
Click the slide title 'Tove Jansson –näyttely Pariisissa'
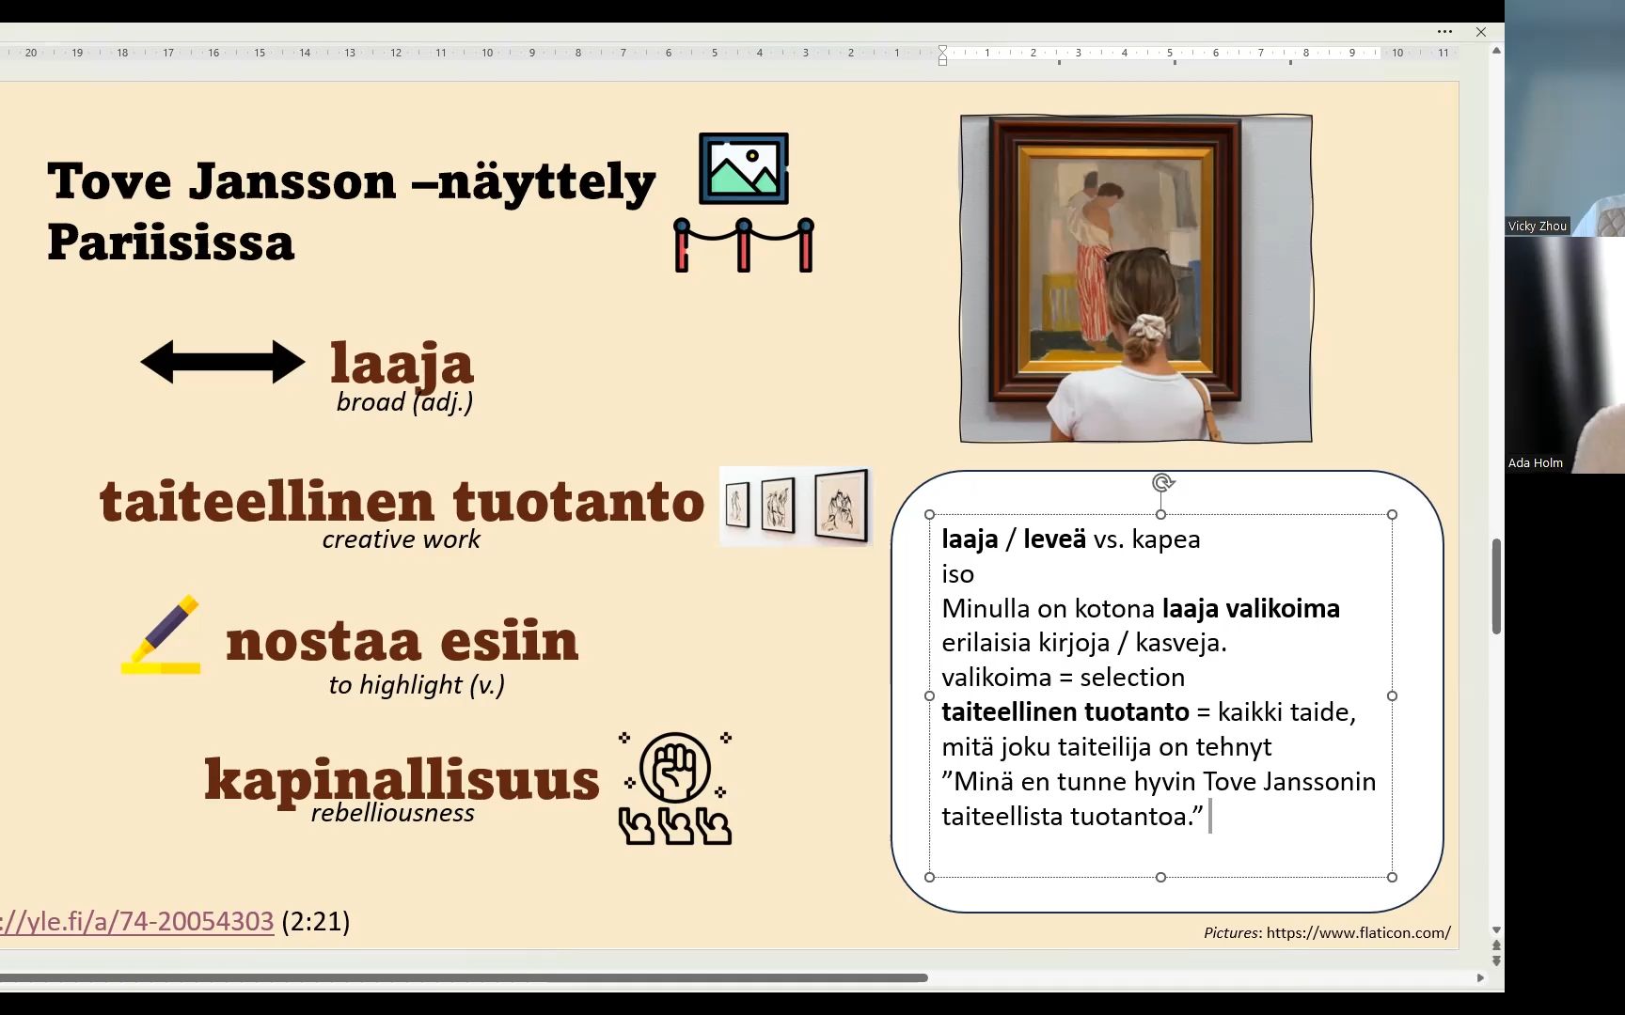point(352,211)
